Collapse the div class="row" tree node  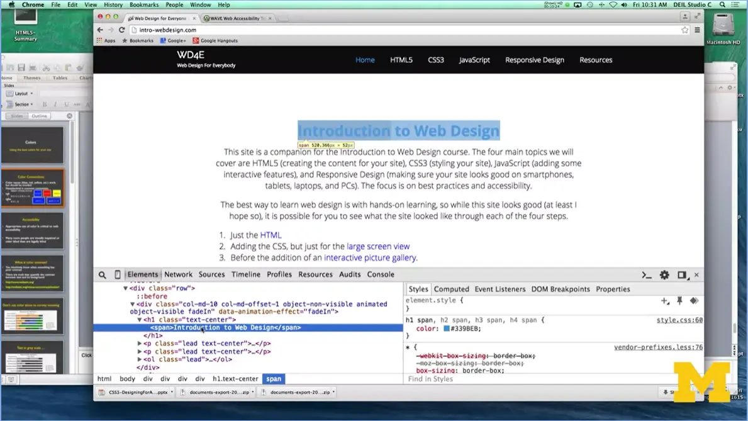pos(125,286)
